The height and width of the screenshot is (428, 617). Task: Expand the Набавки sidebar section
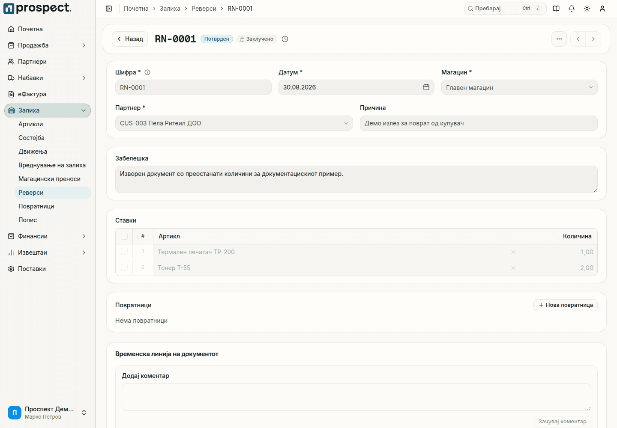[x=48, y=78]
